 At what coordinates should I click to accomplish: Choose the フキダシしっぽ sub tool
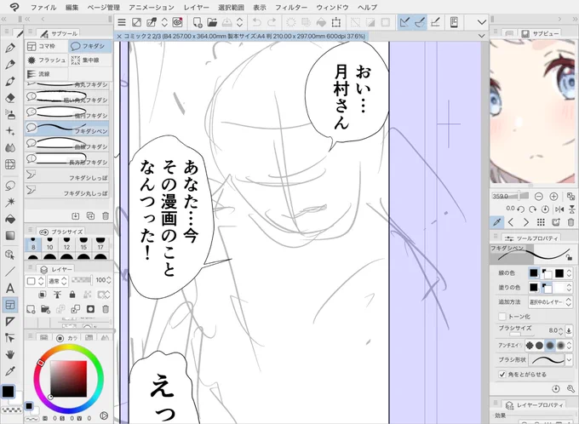pyautogui.click(x=66, y=175)
